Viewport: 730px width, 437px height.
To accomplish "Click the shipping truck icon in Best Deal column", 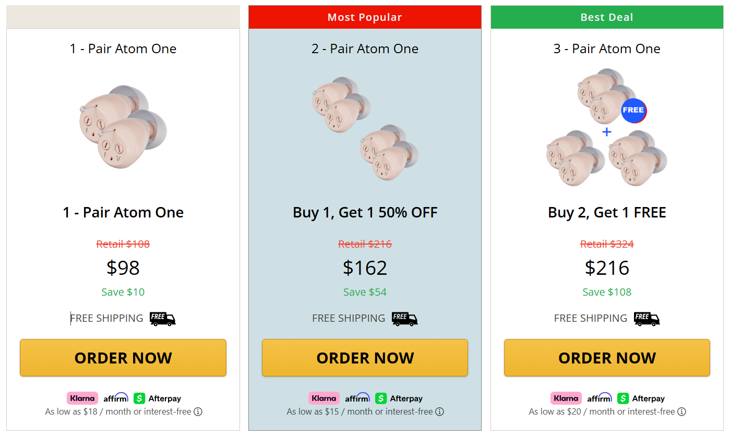I will [x=647, y=319].
